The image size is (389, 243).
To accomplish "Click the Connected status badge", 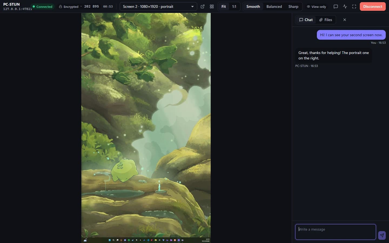I will 43,6.
